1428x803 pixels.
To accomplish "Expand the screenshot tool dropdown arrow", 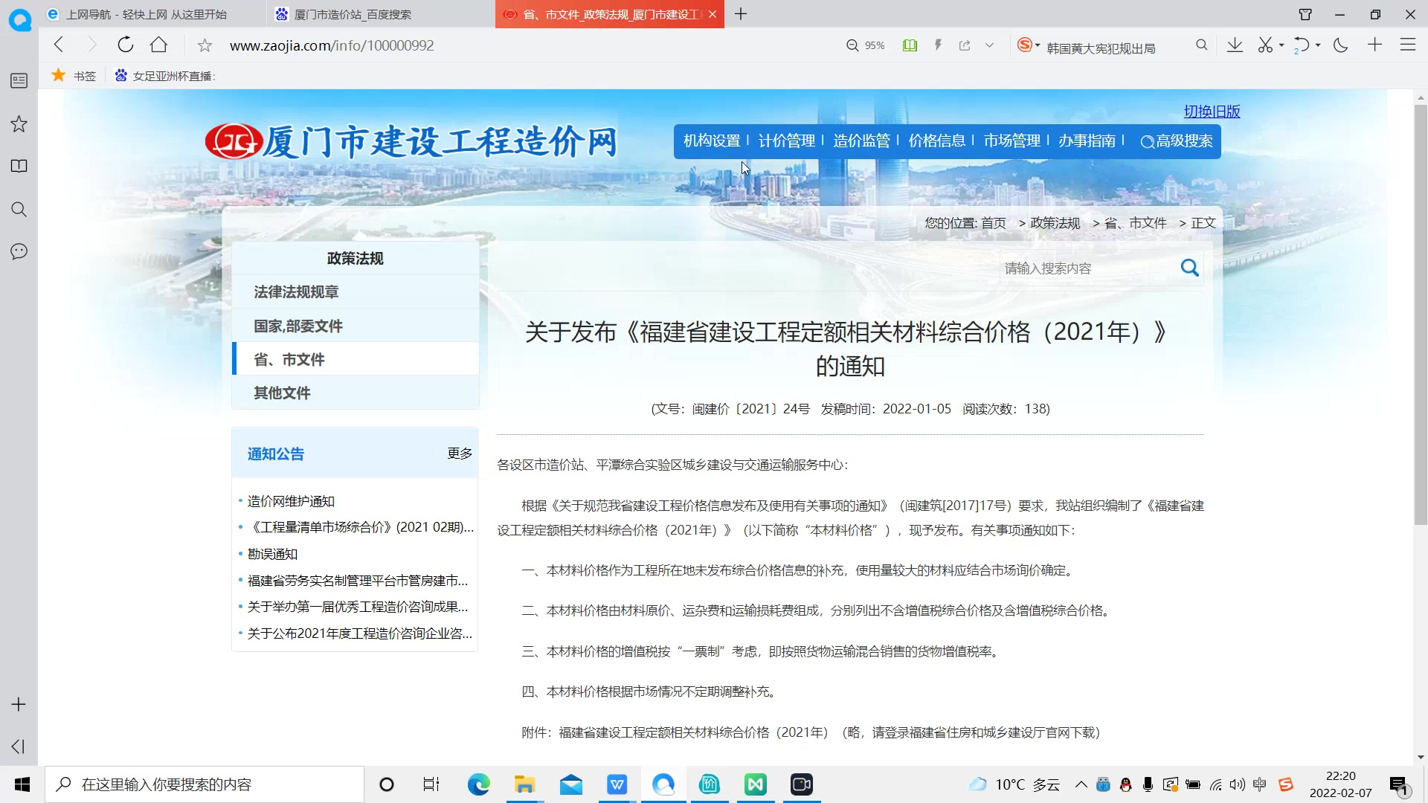I will click(1281, 45).
